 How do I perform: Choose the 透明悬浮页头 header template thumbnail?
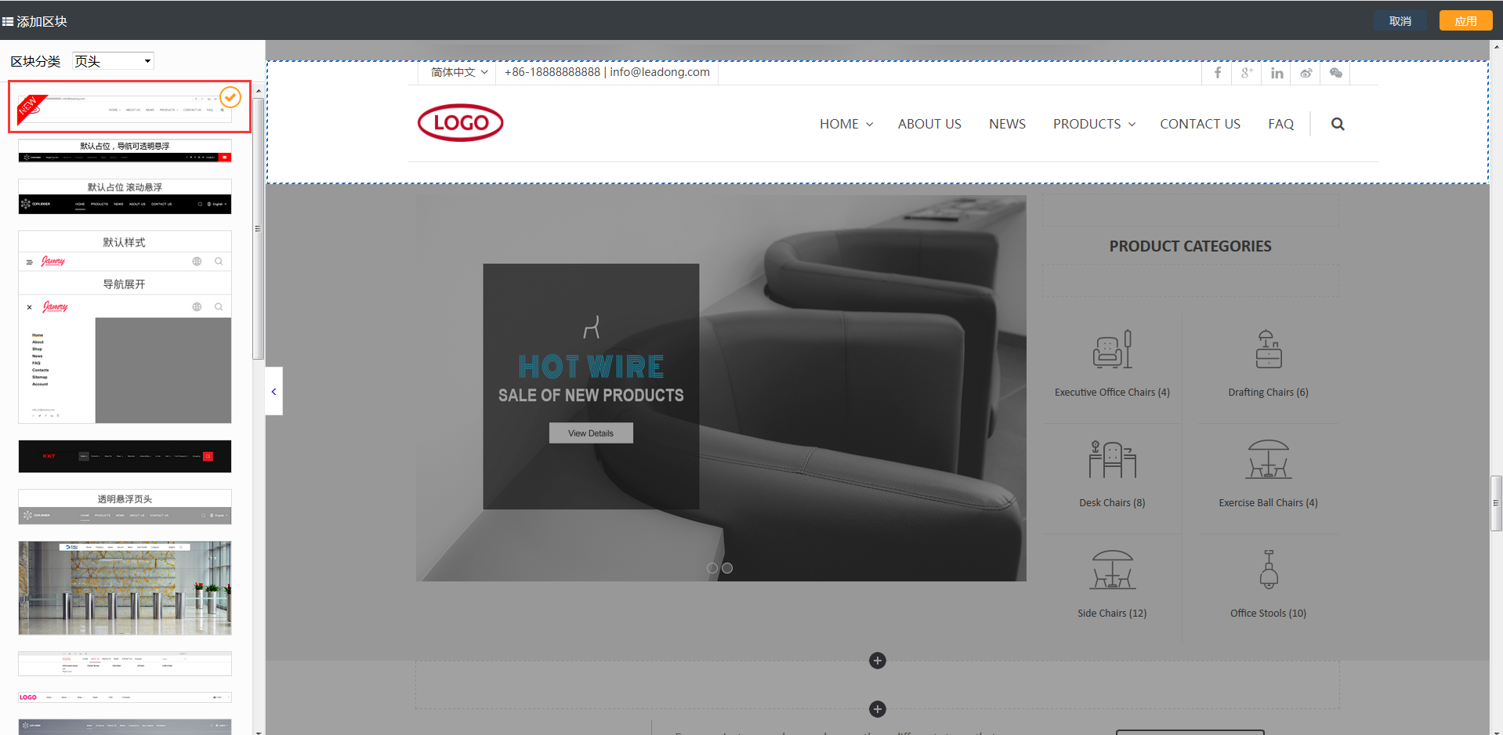click(x=125, y=508)
